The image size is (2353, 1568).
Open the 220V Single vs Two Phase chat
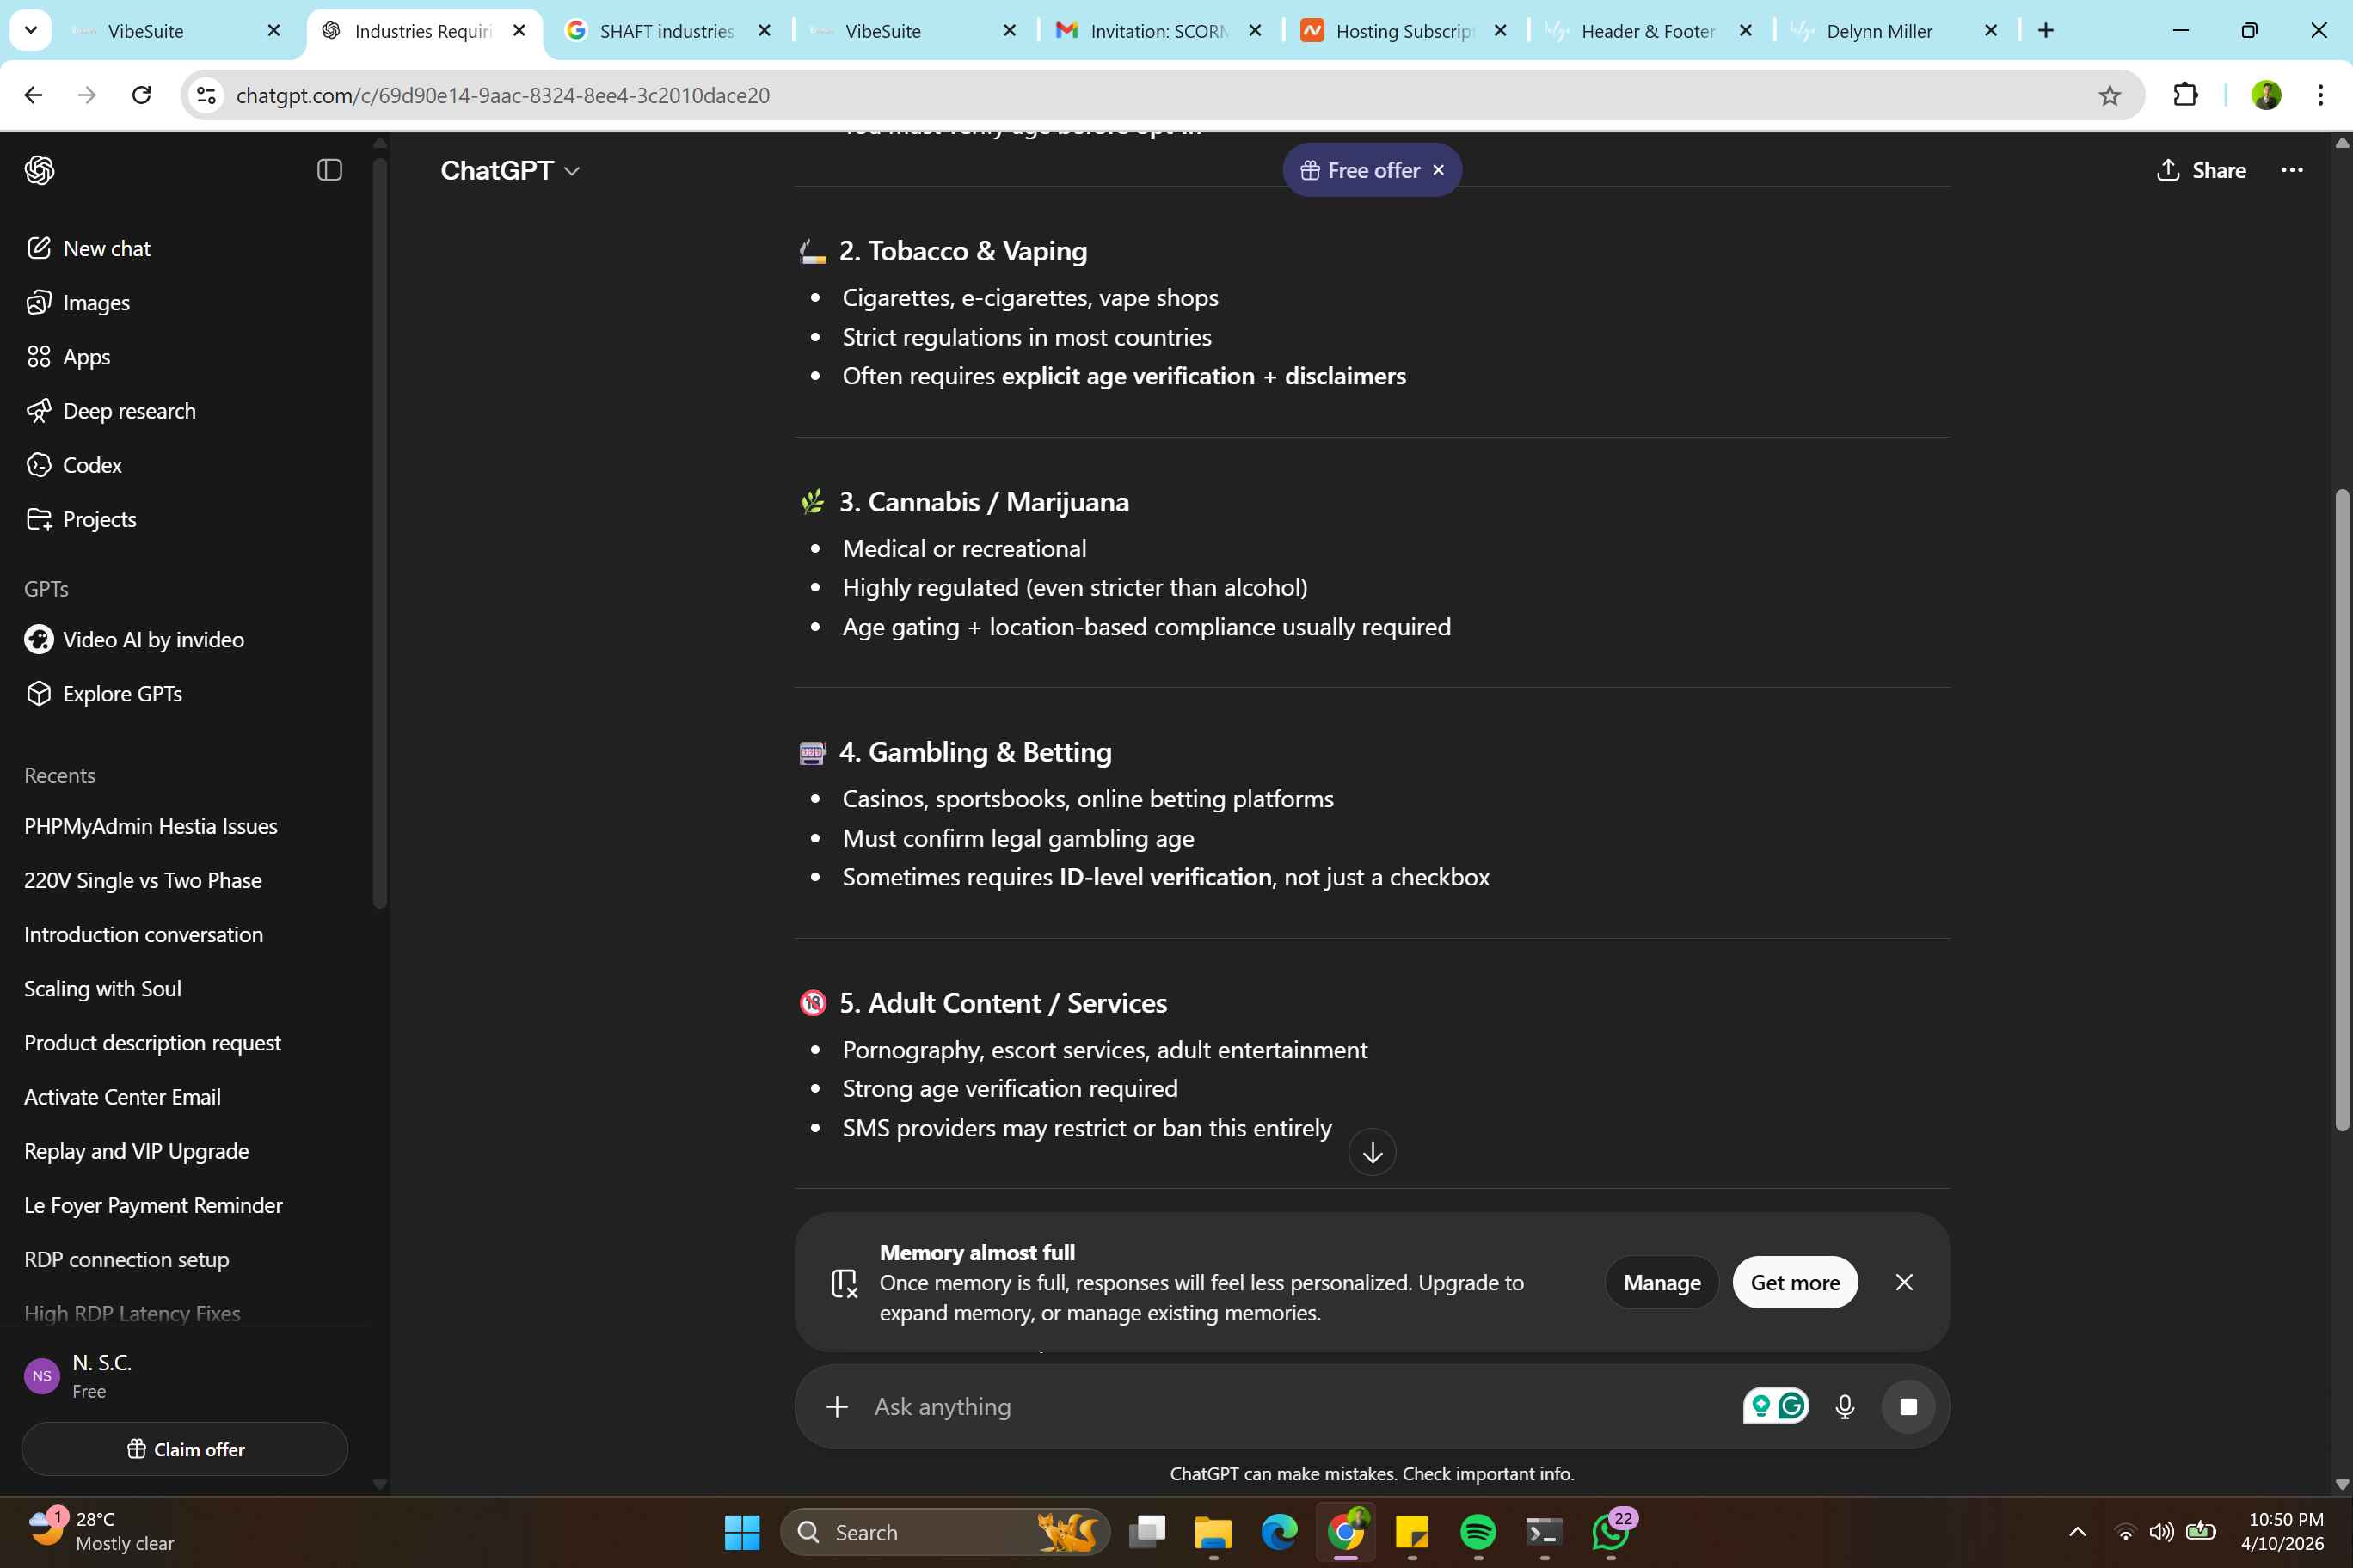pos(143,880)
